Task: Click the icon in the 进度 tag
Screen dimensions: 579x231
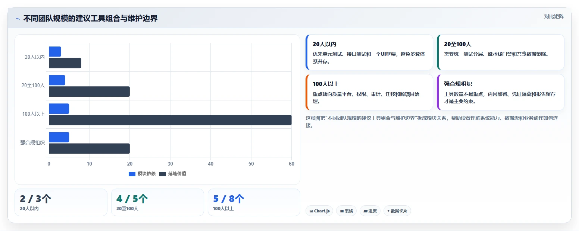Action: 365,211
